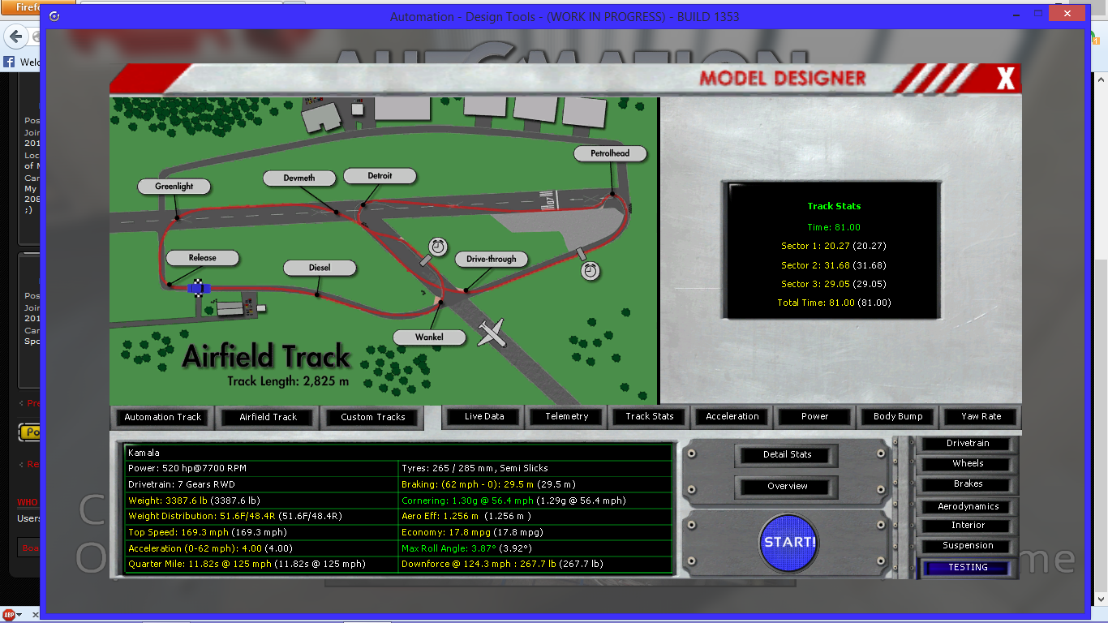
Task: Click the Drive-through label on map
Action: coord(491,260)
